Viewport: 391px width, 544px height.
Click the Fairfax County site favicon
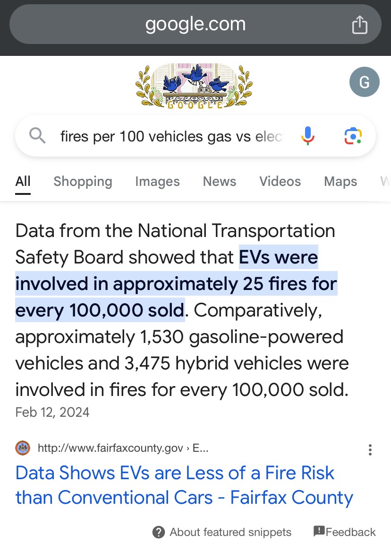[x=23, y=447]
